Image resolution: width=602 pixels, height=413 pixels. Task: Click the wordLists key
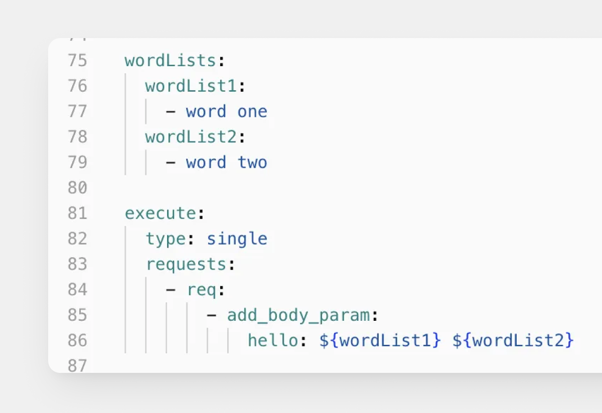click(170, 61)
